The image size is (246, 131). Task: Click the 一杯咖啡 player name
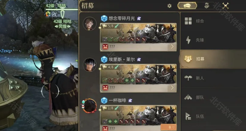coord(117,100)
